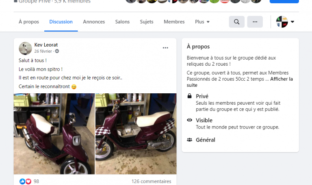Image resolution: width=312 pixels, height=185 pixels.
Task: Switch to the Membres tab
Action: [x=174, y=22]
